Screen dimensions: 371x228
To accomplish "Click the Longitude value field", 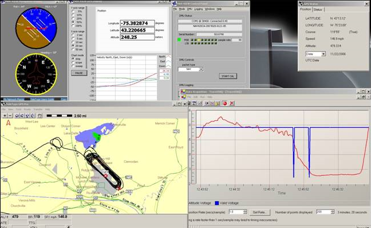I will (x=137, y=23).
